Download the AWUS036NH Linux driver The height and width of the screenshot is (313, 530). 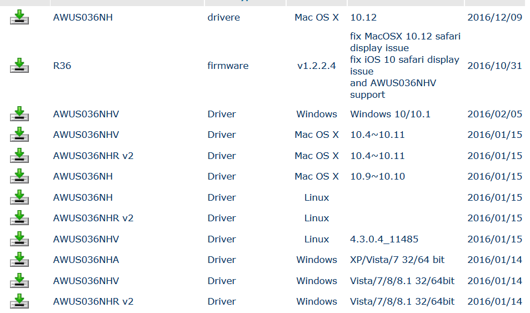[19, 197]
